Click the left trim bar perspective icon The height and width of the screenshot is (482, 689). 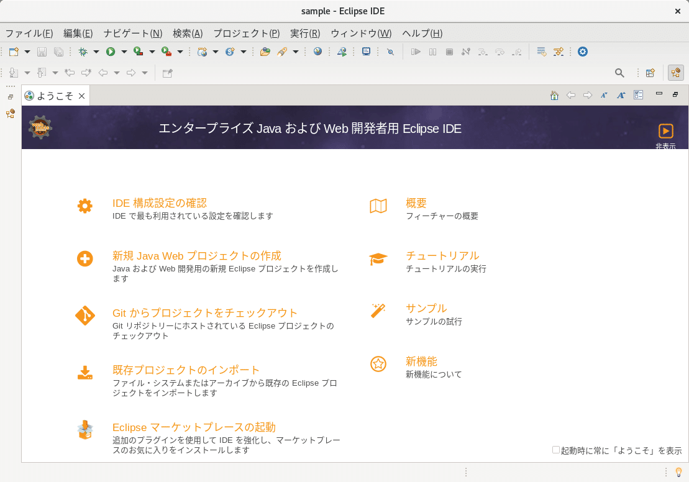coord(11,114)
